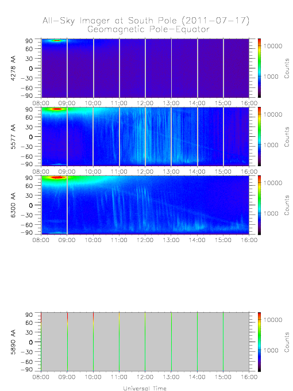Viewport: 293px width, 391px height.
Task: Select the 5577 AA color bar
Action: [259, 136]
